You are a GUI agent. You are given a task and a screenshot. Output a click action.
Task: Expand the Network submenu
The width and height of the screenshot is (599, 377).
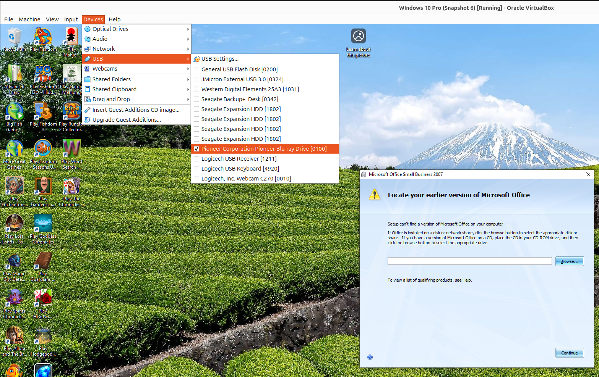click(x=136, y=49)
